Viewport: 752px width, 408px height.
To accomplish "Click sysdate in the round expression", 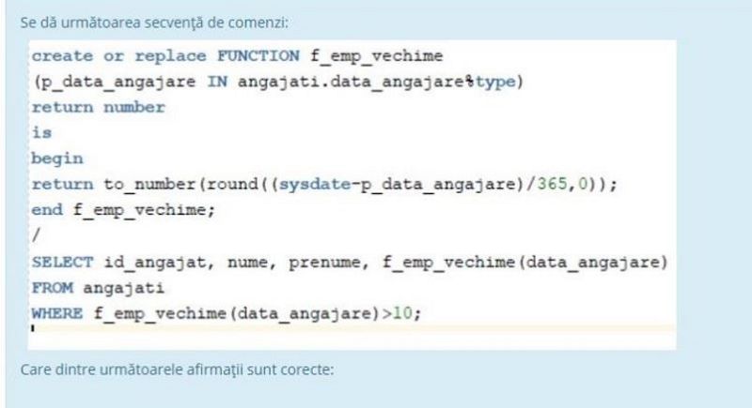I will tap(315, 184).
